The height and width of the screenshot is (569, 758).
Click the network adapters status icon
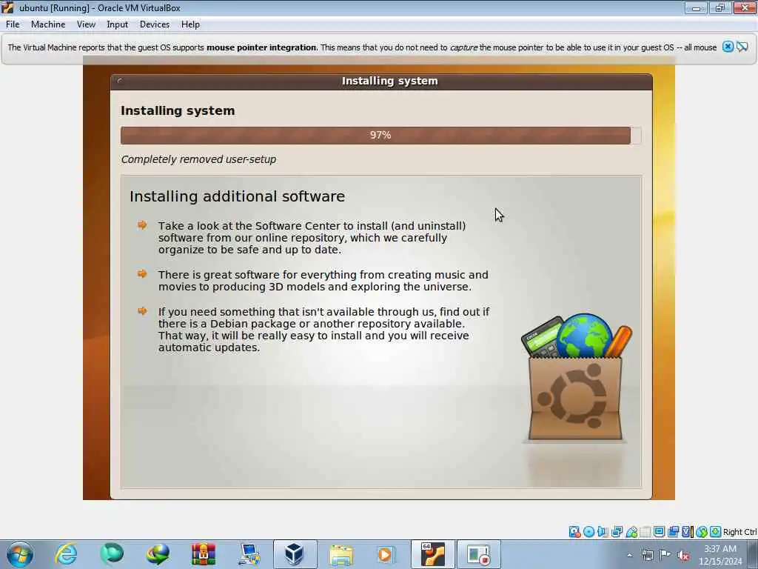617,532
